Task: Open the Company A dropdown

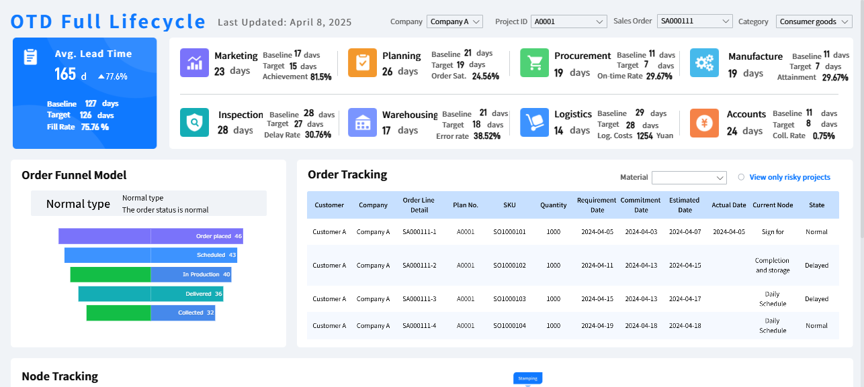Action: (x=455, y=21)
